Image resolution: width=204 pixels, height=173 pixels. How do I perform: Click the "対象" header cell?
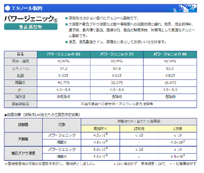click(x=62, y=125)
